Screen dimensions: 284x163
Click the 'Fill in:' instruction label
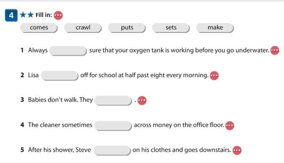[43, 15]
